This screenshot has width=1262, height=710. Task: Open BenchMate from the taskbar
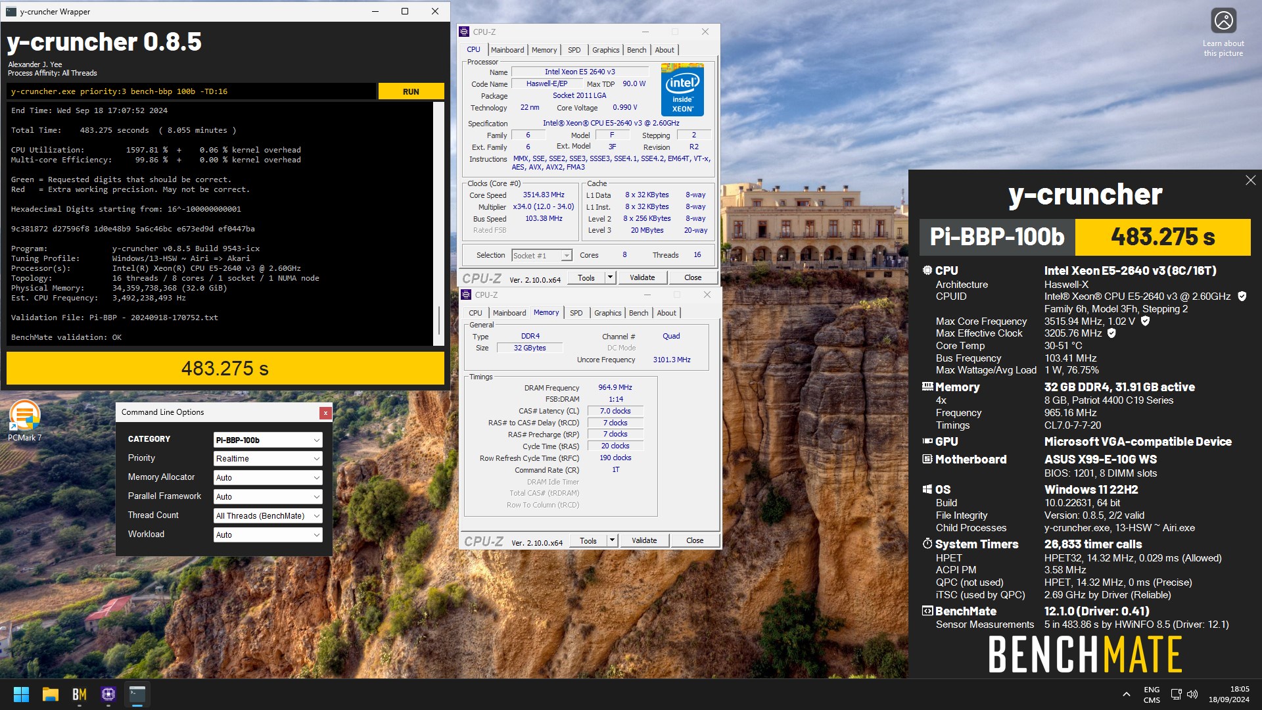[x=80, y=694]
